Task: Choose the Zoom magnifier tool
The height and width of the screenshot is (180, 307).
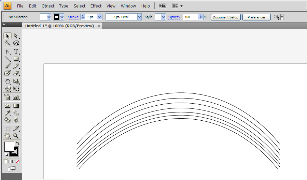Action: tap(16, 136)
